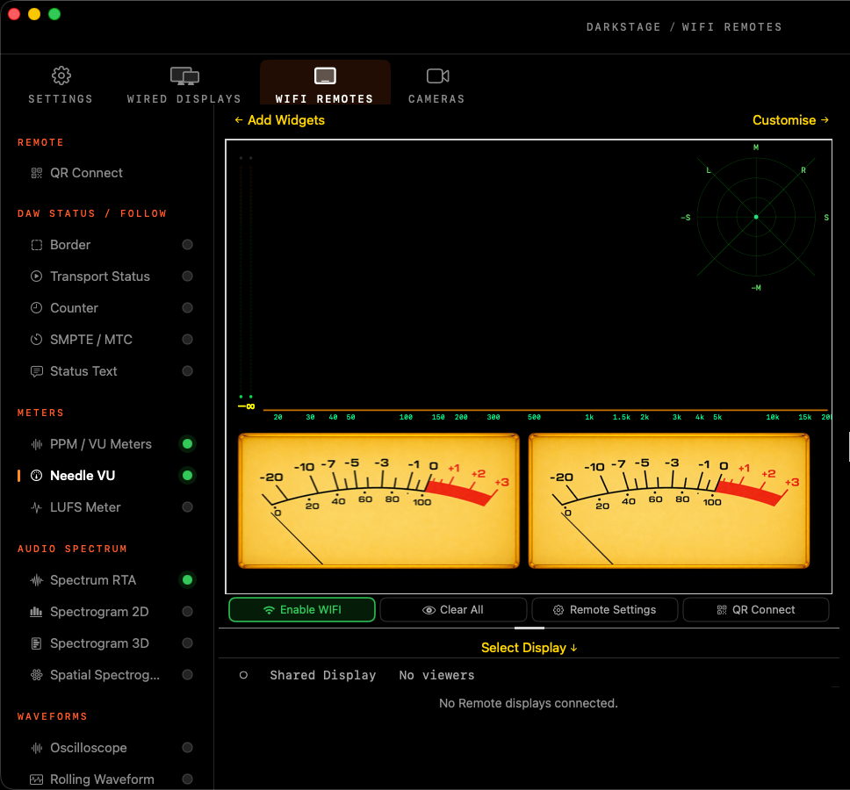Enable the LUFS Meter indicator
850x790 pixels.
(188, 507)
